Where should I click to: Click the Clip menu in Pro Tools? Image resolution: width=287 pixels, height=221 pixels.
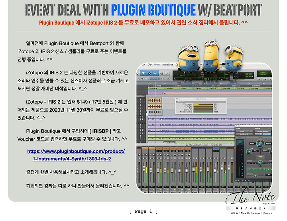pyautogui.click(x=150, y=65)
